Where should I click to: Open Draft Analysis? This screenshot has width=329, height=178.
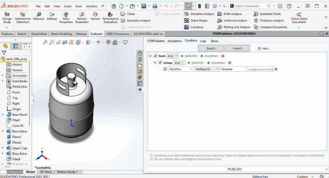pyautogui.click(x=229, y=14)
